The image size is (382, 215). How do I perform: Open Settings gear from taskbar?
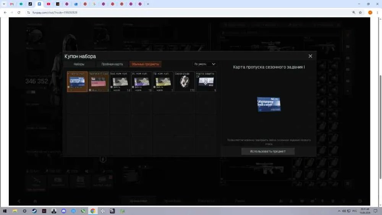click(x=24, y=211)
